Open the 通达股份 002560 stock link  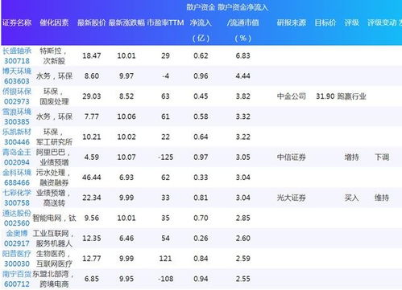pyautogui.click(x=17, y=218)
